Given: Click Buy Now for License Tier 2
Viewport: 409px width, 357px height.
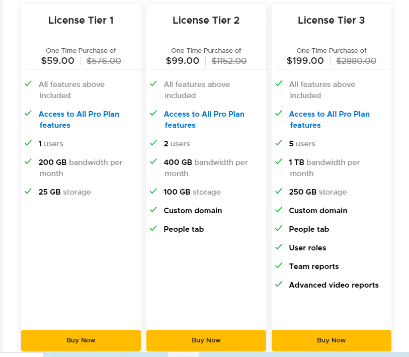Looking at the screenshot, I should click(x=206, y=340).
